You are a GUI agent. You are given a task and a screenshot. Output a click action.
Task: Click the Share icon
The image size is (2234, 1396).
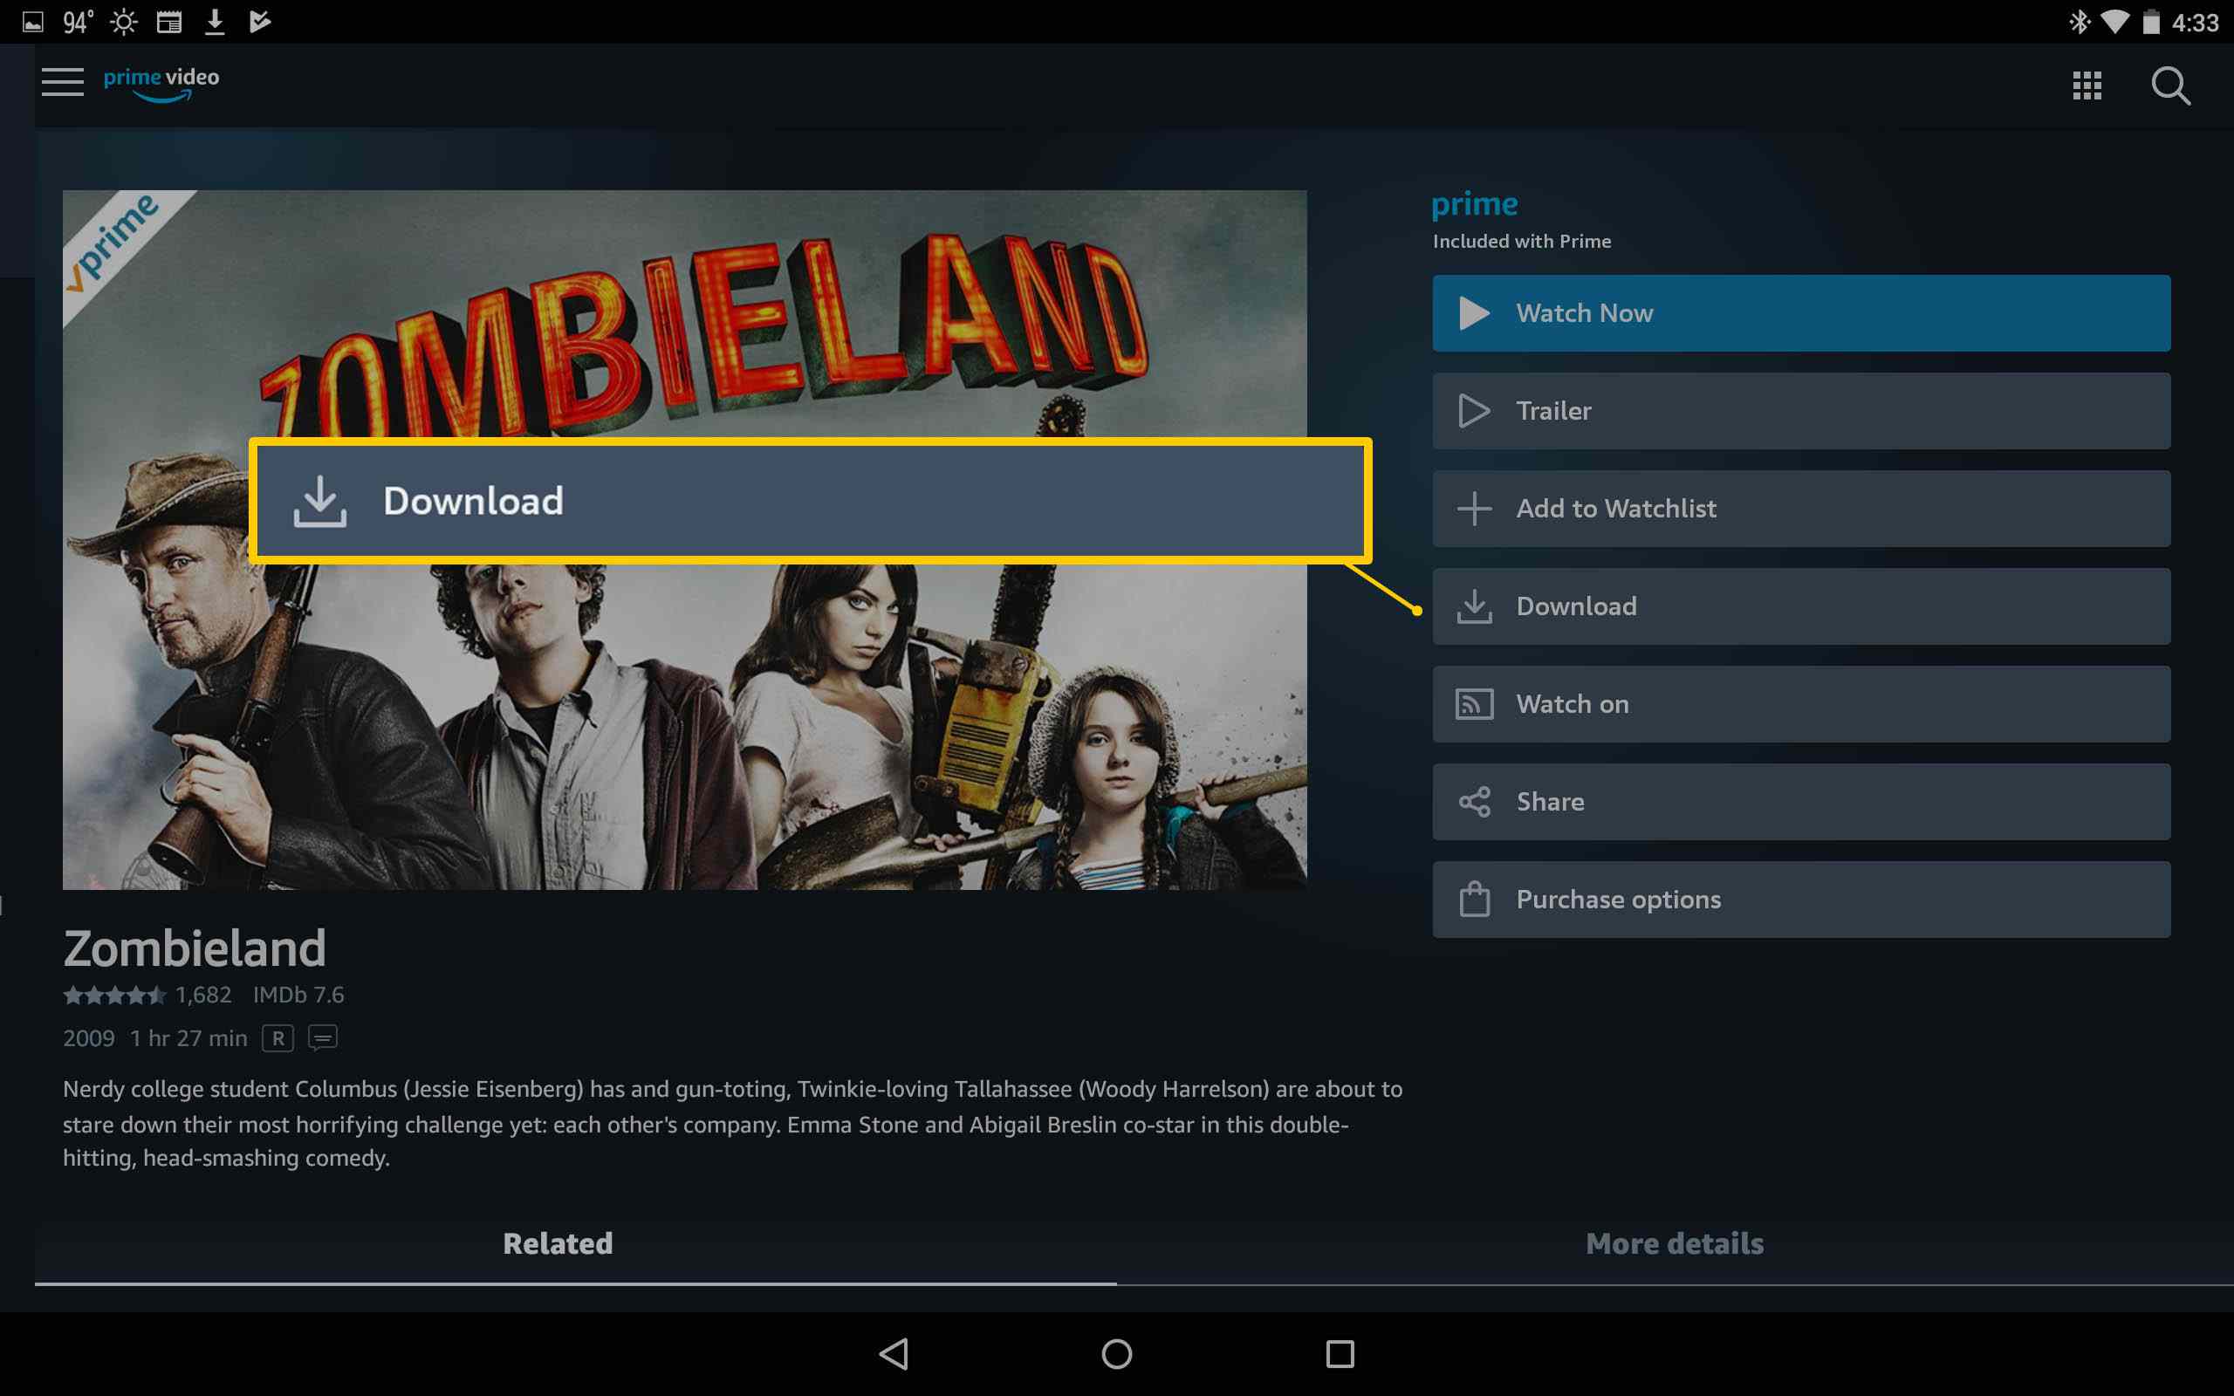coord(1473,801)
